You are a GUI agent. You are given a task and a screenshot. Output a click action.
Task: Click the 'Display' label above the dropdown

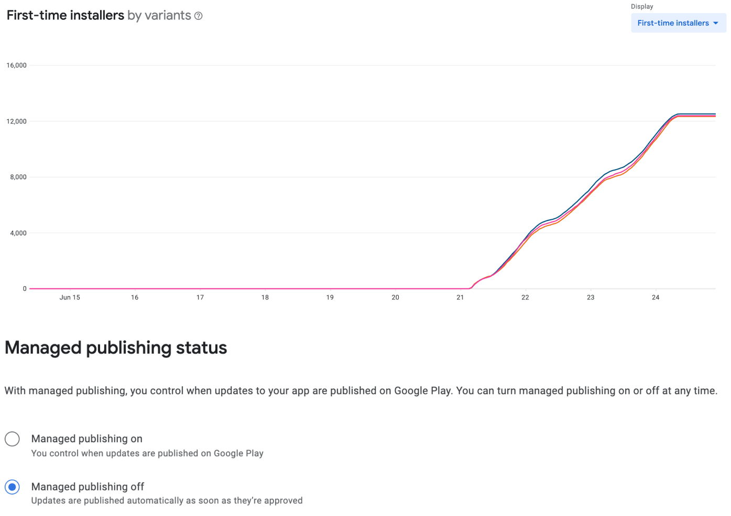coord(642,6)
